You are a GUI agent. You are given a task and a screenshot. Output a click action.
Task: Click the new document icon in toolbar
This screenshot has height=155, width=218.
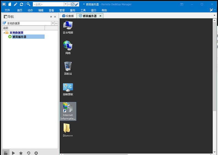click(10, 4)
